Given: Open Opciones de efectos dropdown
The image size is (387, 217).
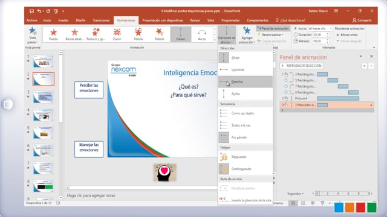Looking at the screenshot, I should [227, 35].
